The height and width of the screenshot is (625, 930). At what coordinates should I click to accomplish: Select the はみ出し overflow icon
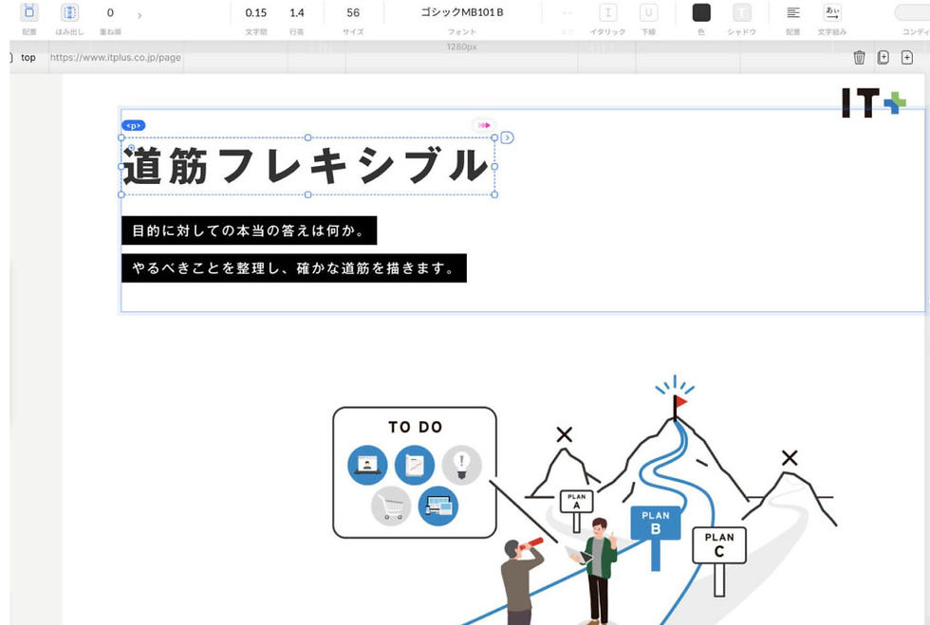point(67,13)
